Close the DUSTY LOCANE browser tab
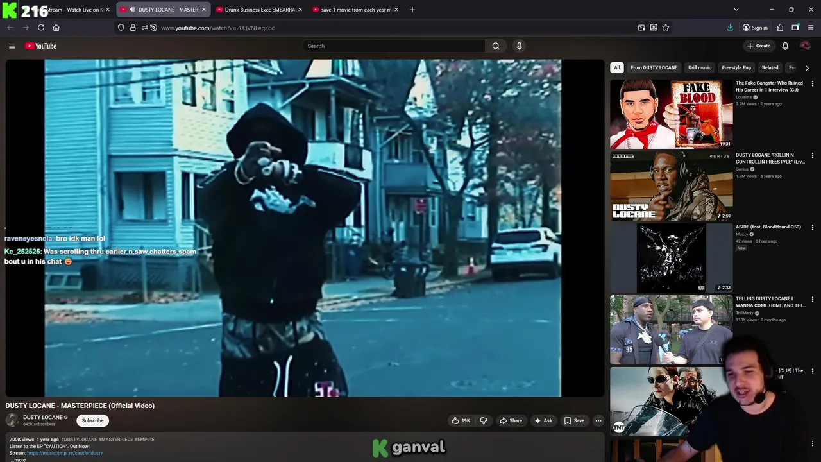The height and width of the screenshot is (462, 821). click(204, 10)
